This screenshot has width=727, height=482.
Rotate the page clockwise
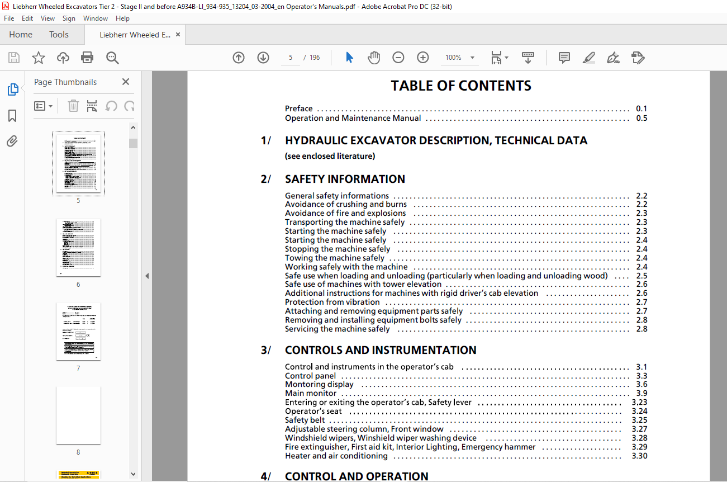[130, 106]
